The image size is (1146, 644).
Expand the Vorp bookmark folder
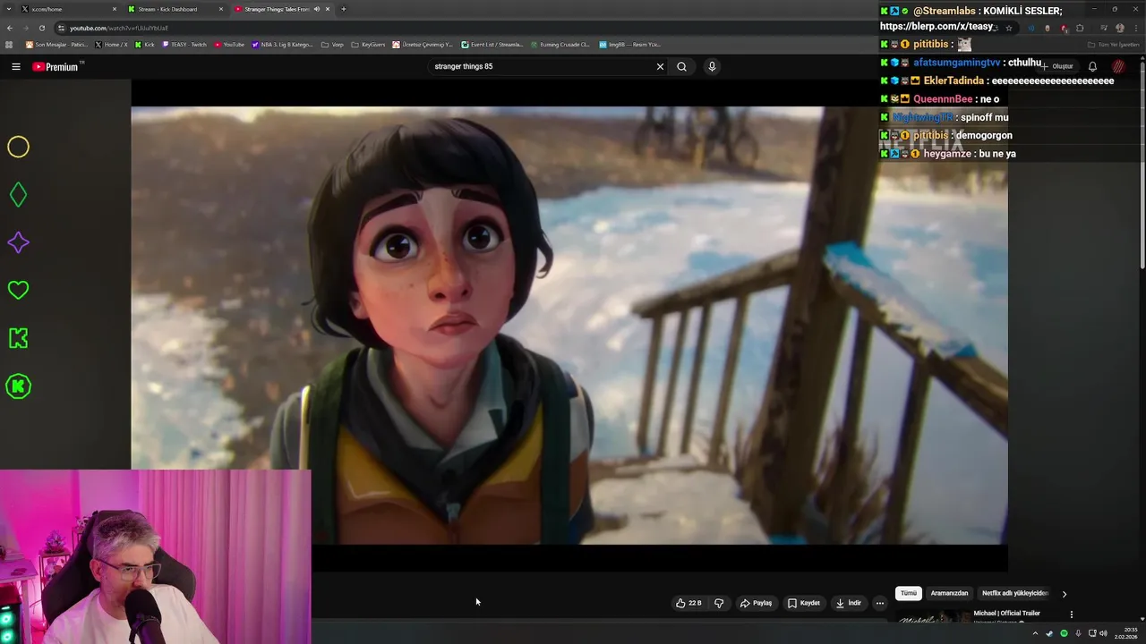[x=332, y=44]
